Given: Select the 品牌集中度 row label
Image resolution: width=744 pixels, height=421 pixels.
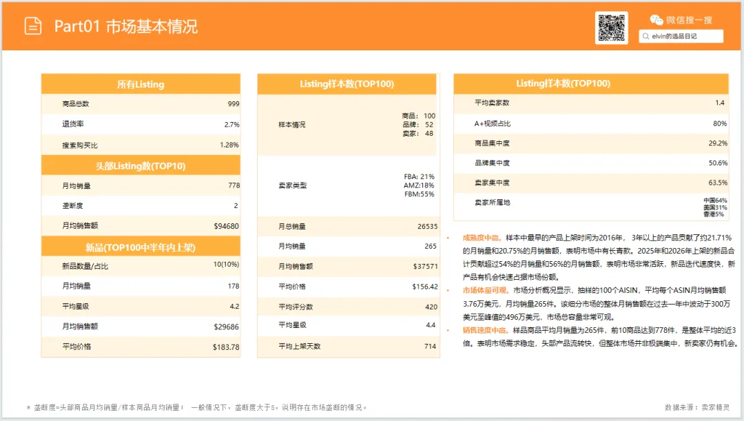Looking at the screenshot, I should tap(492, 163).
